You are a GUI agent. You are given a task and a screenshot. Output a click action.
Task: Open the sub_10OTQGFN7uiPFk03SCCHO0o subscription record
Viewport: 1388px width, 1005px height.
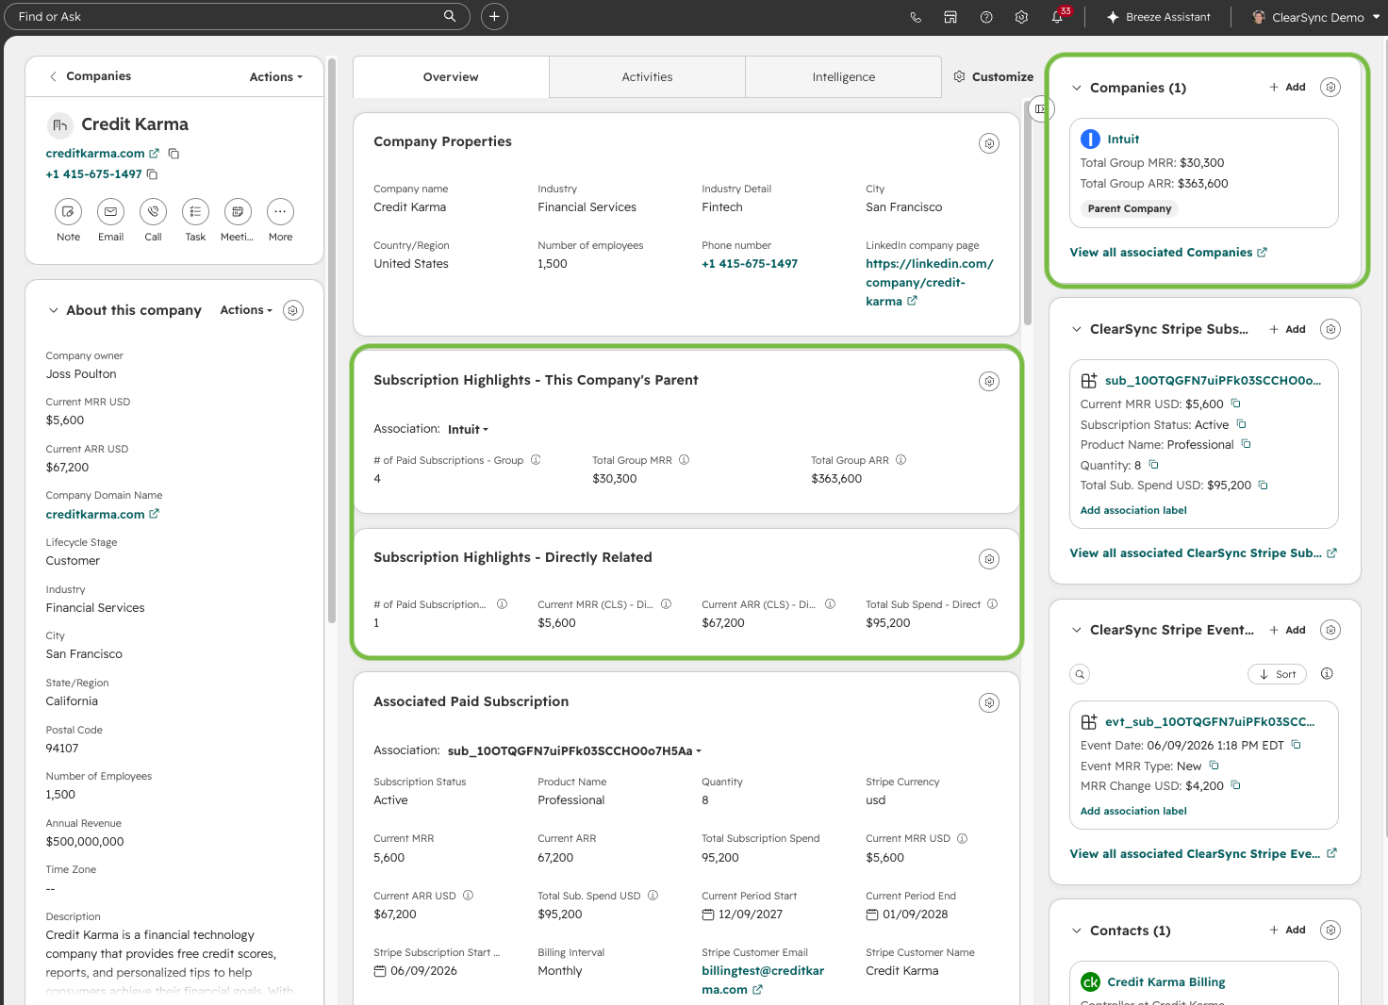point(1213,381)
